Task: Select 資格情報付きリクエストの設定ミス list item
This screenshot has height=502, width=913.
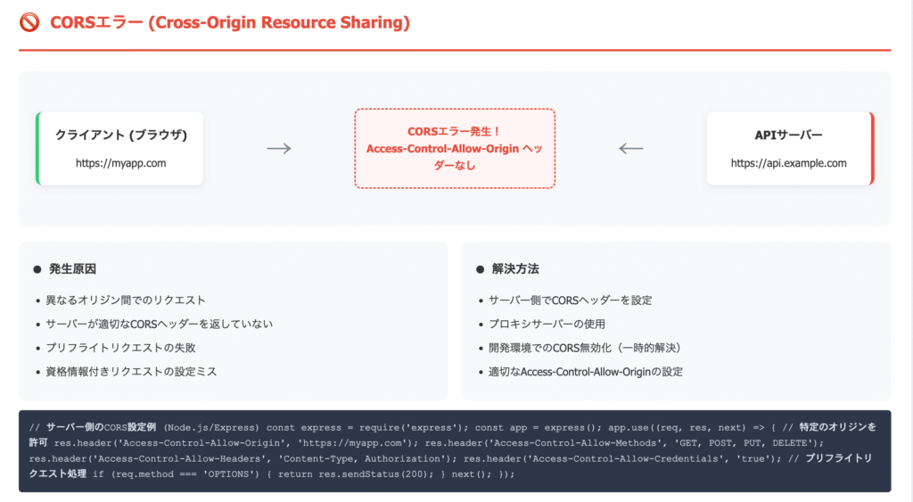Action: tap(131, 371)
